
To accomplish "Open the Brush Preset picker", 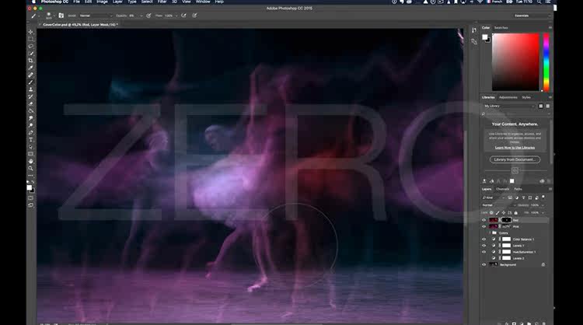I will pos(50,16).
